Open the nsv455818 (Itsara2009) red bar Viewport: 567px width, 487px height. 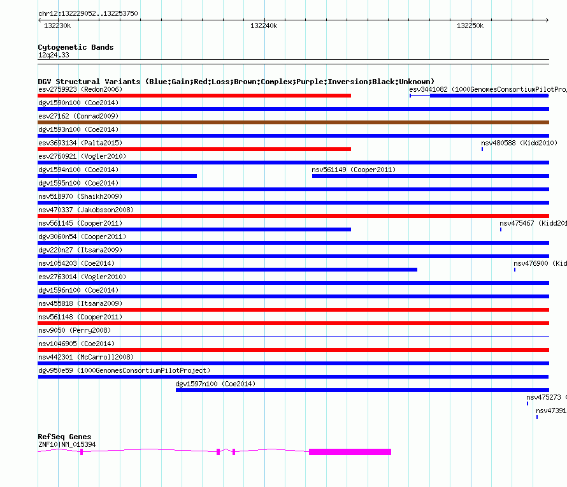(293, 310)
